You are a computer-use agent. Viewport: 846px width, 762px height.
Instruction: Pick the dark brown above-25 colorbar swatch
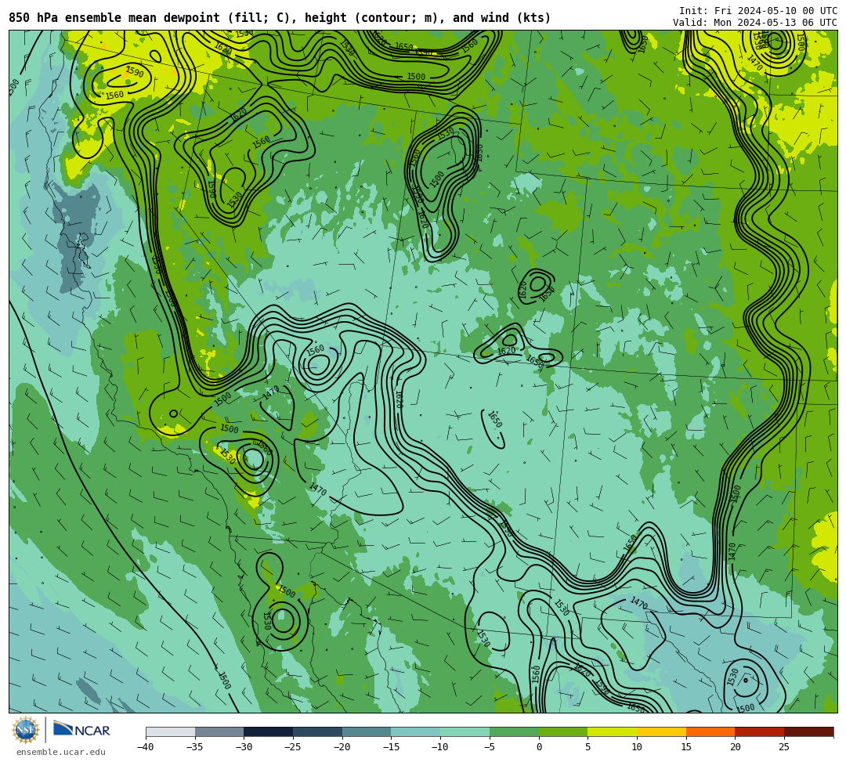coord(808,731)
